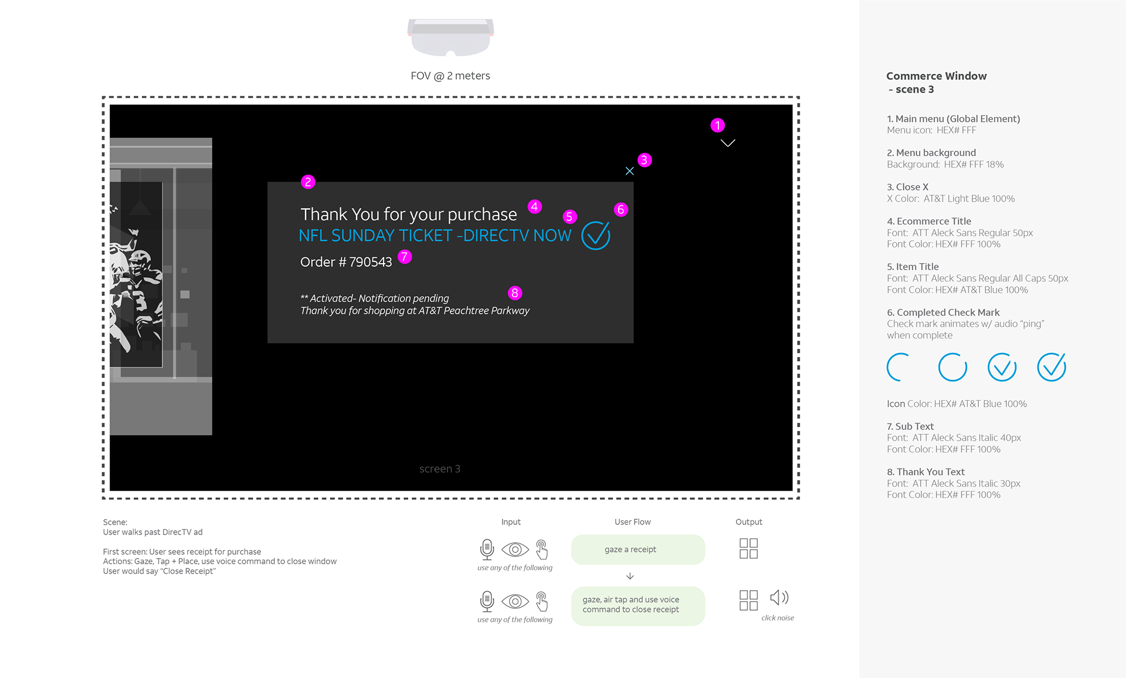1126x678 pixels.
Task: Click the grid output icon beside gaze a receipt
Action: click(x=748, y=548)
